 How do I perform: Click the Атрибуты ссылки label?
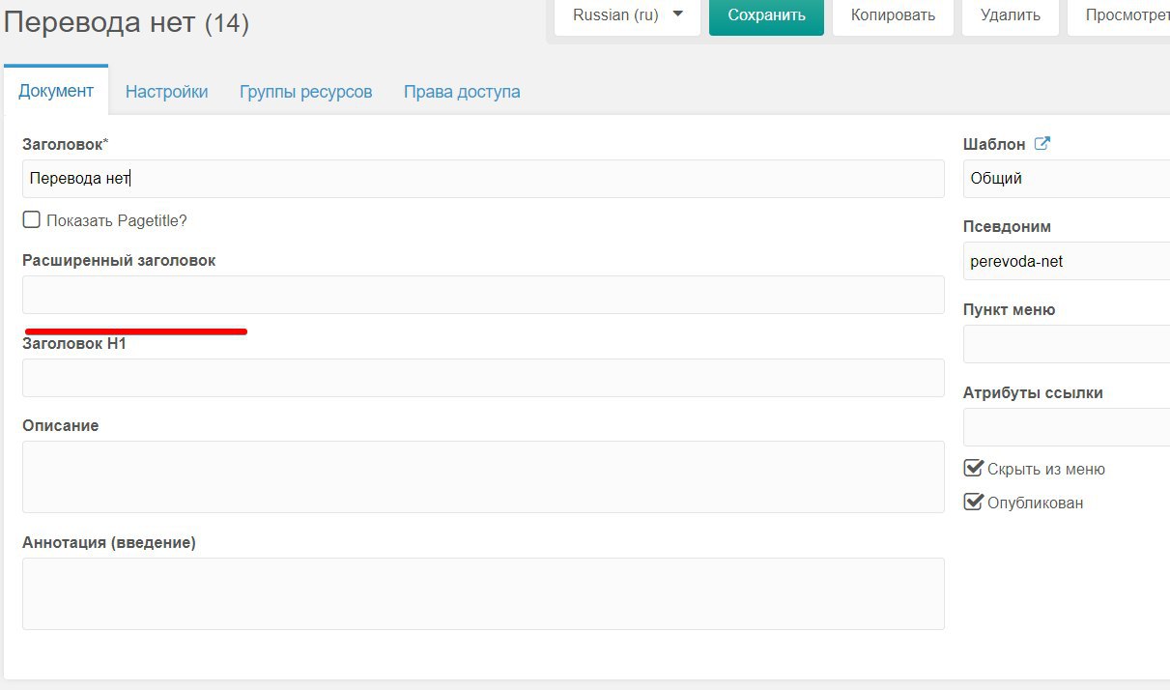[x=1033, y=393]
